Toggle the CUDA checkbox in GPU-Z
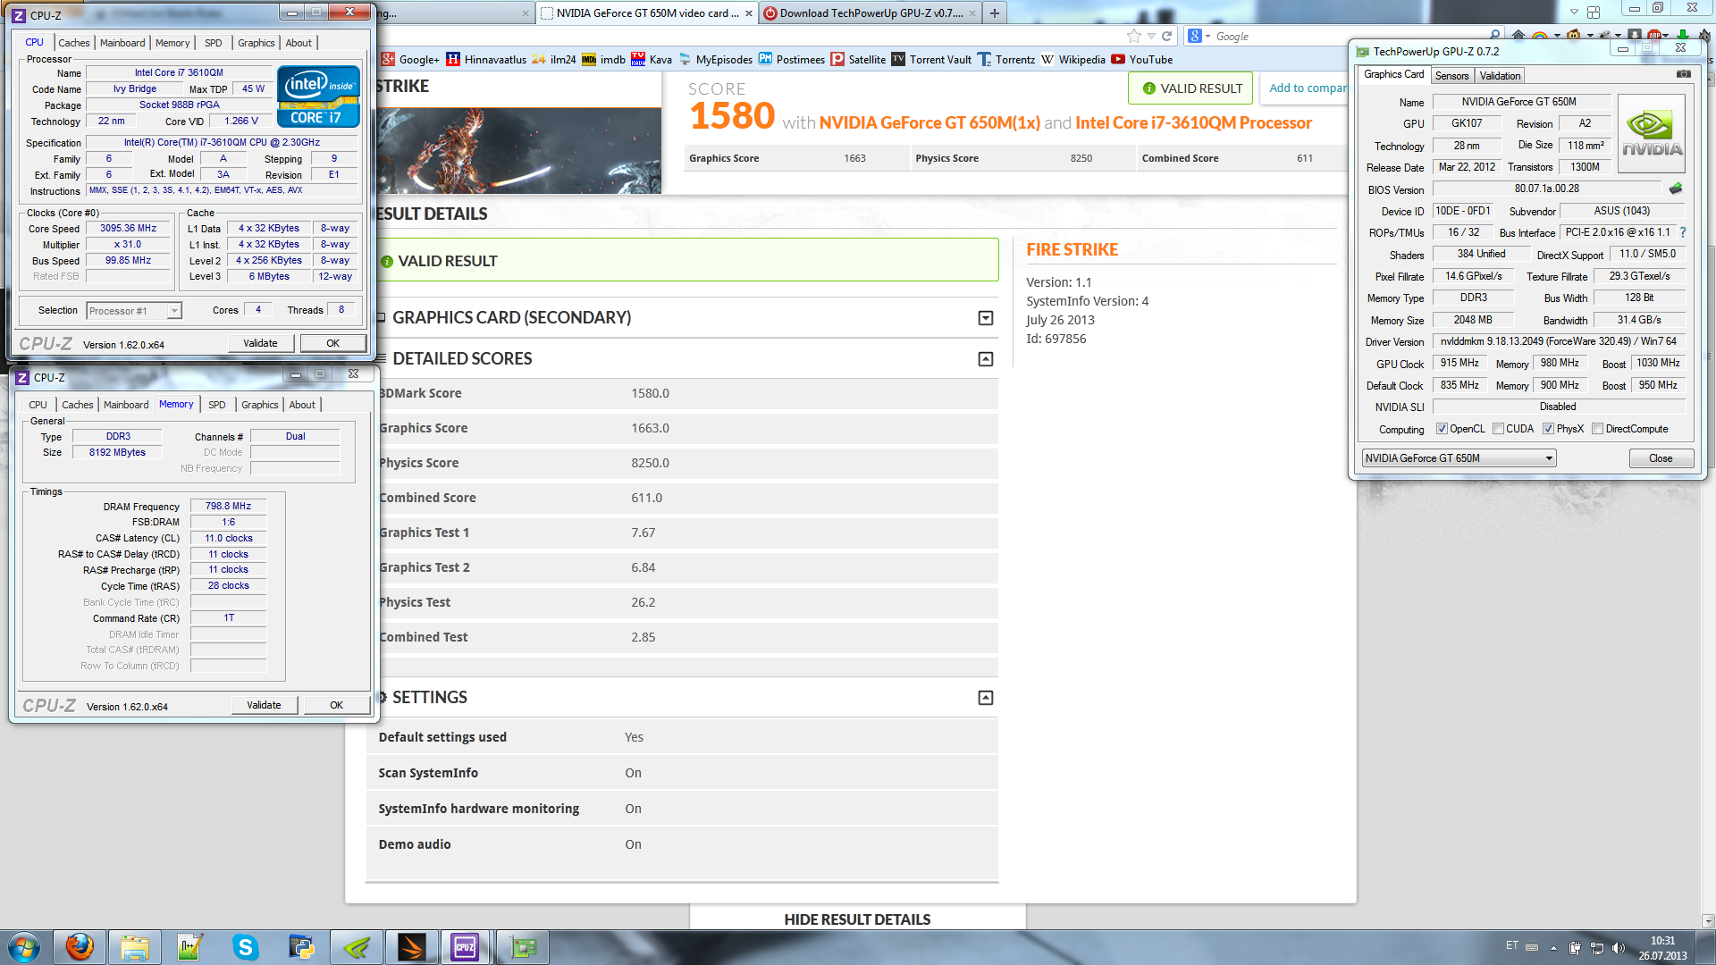The height and width of the screenshot is (965, 1716). [1498, 429]
